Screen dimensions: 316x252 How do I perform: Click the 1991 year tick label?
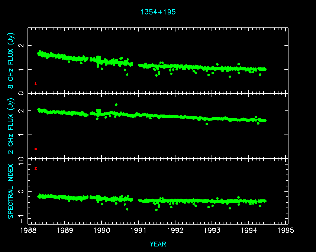coord(139,231)
